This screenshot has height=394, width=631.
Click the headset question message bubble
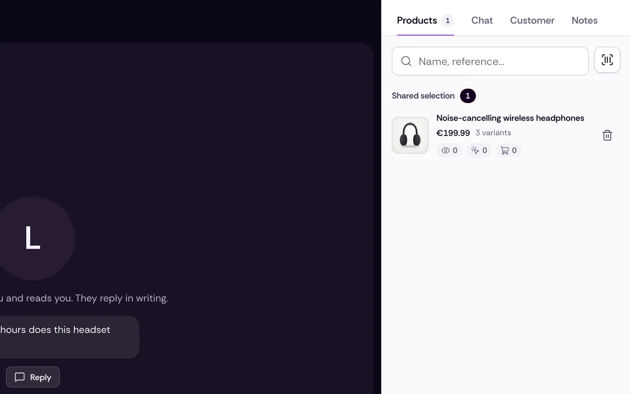coord(69,337)
